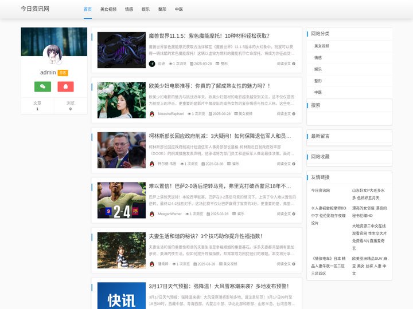
Task: Click author avatar icon of 迈进
Action: (x=152, y=64)
